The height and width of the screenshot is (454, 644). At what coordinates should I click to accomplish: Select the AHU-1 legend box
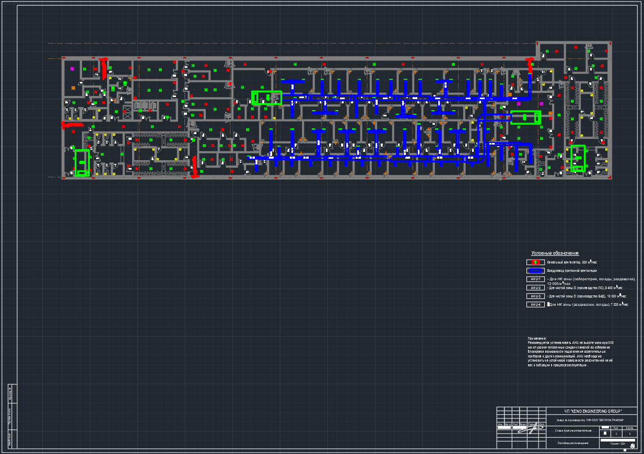pyautogui.click(x=535, y=279)
